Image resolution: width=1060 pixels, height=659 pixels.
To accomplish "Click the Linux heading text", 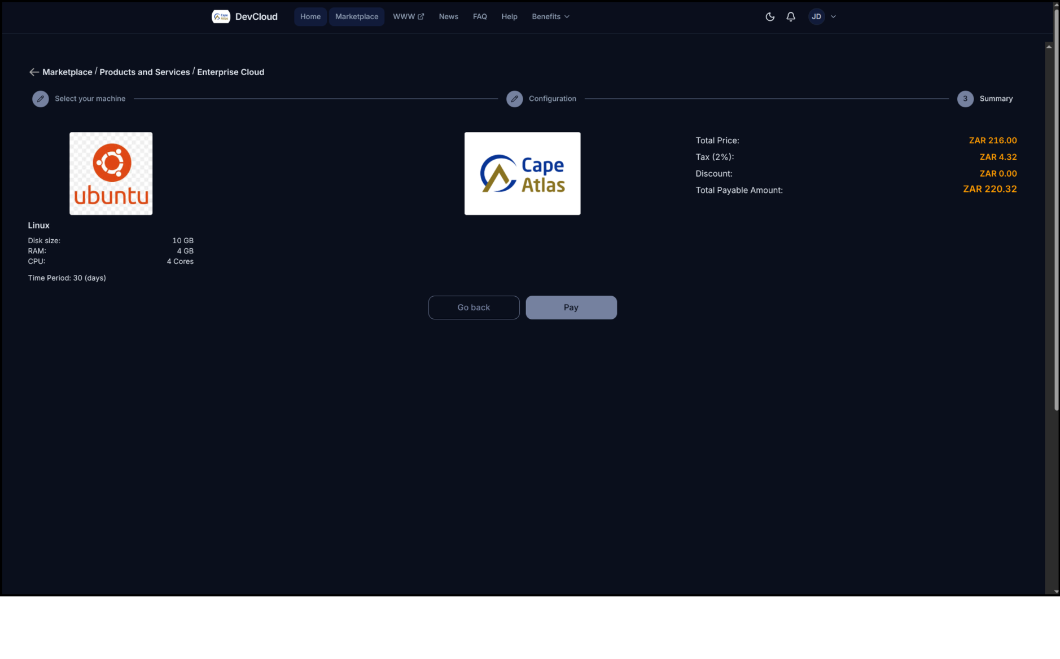I will (39, 225).
